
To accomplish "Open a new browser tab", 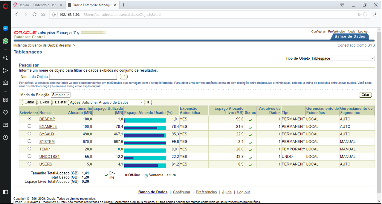I will click(x=124, y=5).
